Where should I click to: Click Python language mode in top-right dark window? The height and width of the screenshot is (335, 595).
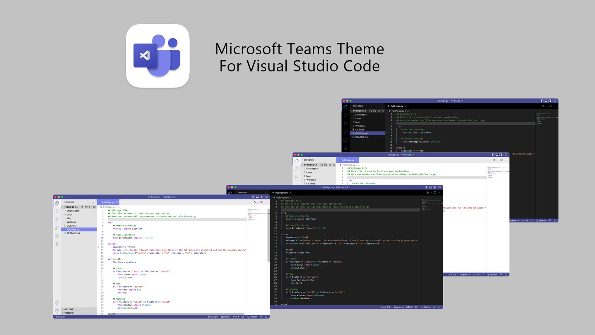542,220
